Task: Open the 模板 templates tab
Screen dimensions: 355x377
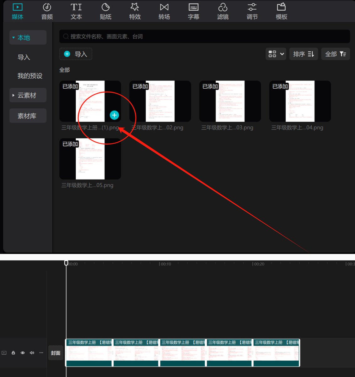Action: [282, 12]
